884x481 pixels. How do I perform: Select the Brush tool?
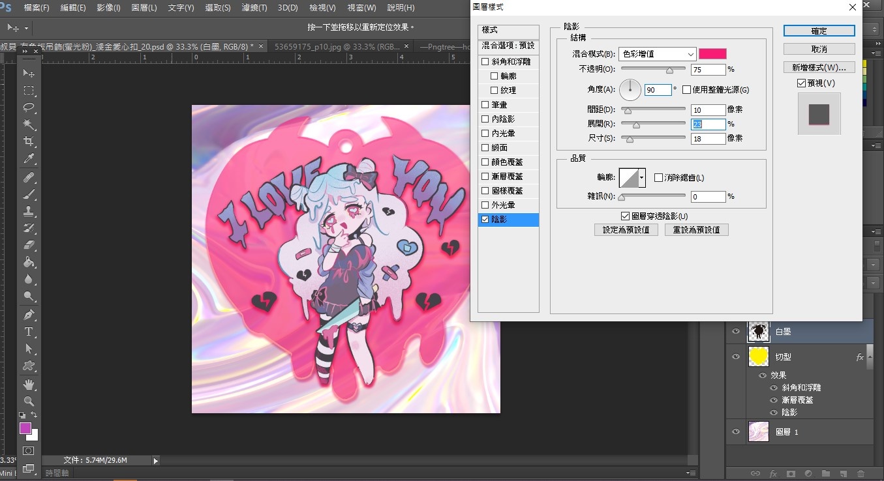[x=29, y=195]
